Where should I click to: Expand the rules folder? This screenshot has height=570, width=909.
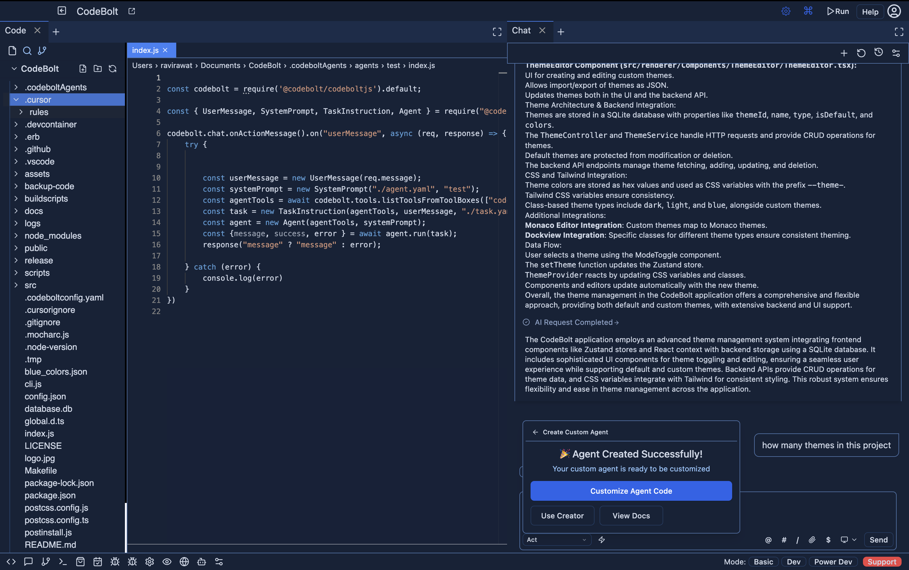[21, 112]
